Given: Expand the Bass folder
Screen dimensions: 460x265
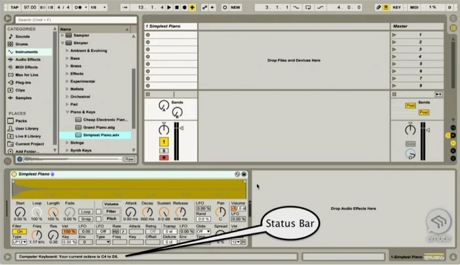Looking at the screenshot, I should tap(67, 58).
